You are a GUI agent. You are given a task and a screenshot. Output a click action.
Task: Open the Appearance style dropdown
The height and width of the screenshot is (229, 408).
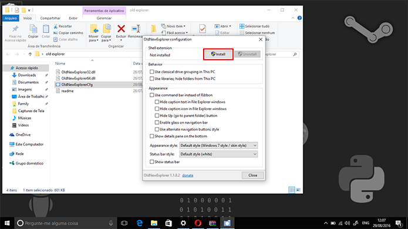click(x=218, y=145)
